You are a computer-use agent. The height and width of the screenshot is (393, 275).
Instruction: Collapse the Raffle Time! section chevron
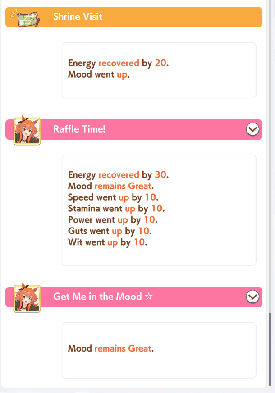[252, 129]
